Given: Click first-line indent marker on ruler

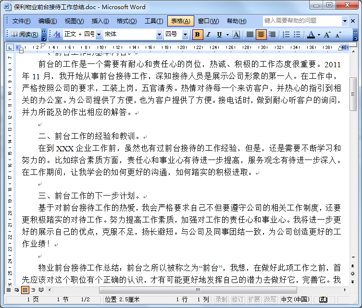Looking at the screenshot, I should click(43, 45).
